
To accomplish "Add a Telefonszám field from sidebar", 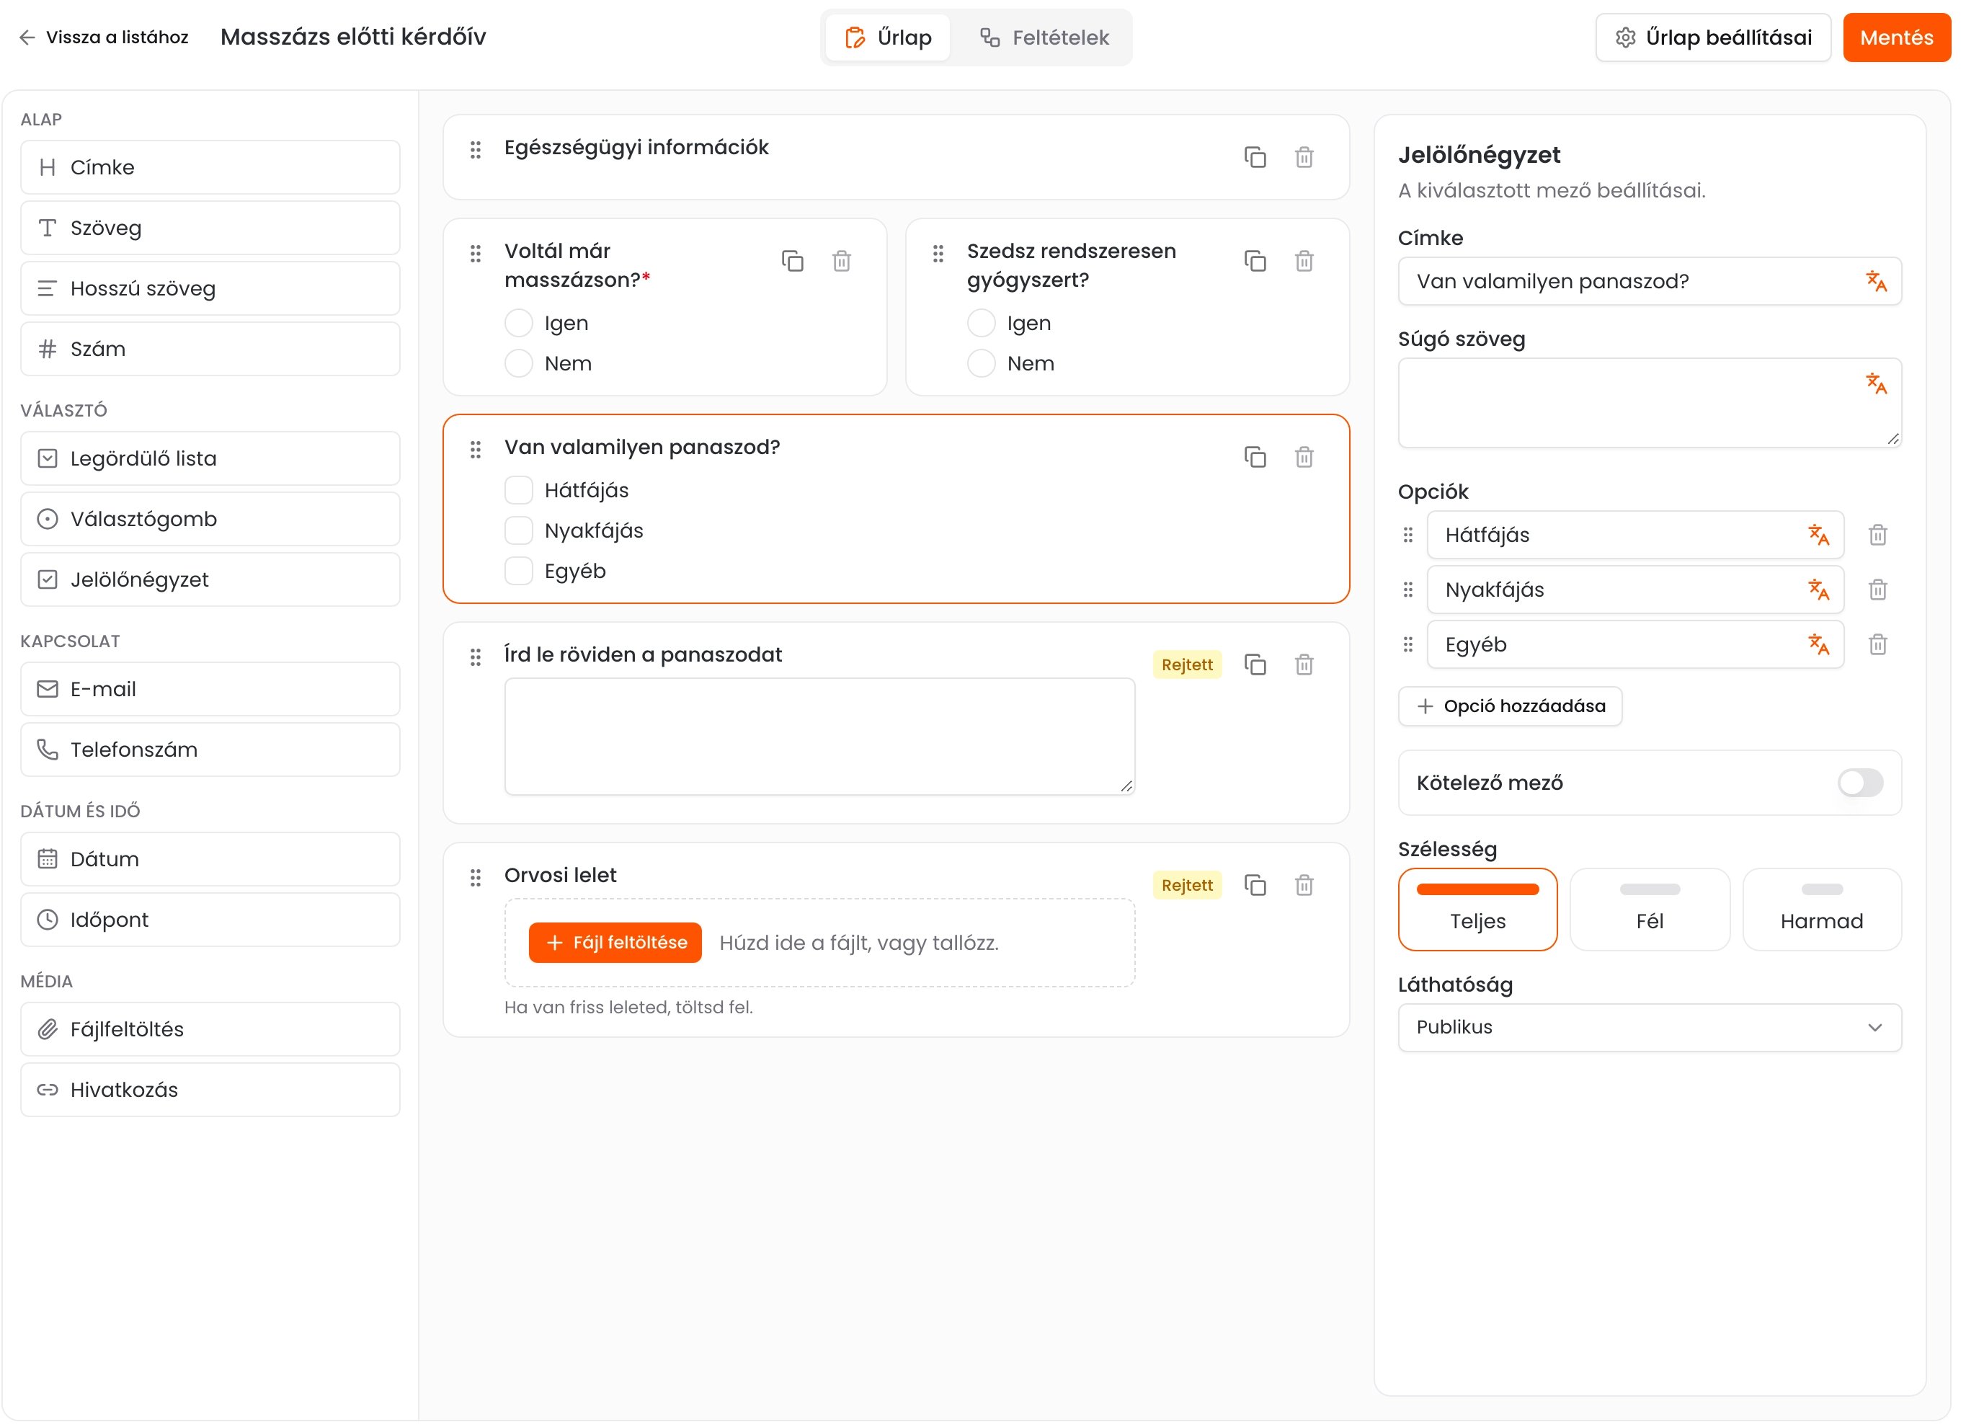I will tap(210, 750).
